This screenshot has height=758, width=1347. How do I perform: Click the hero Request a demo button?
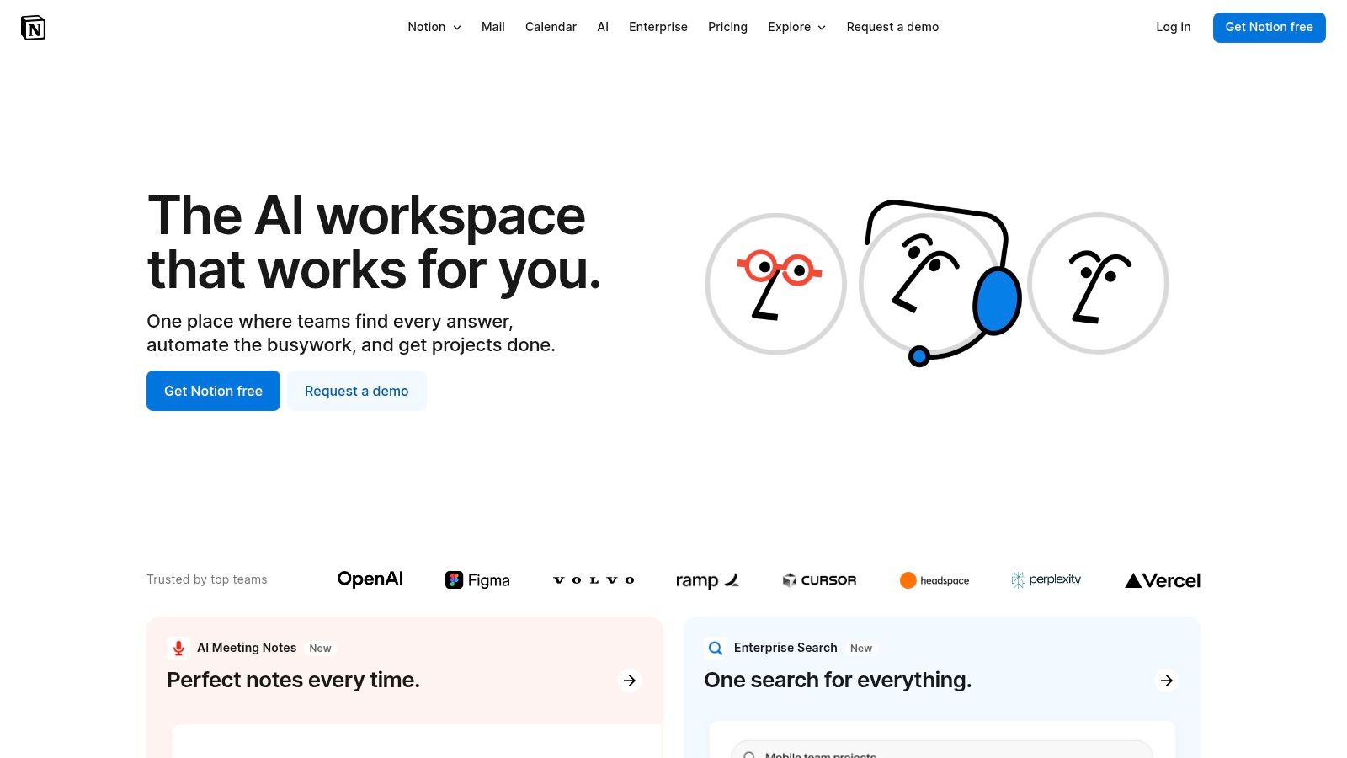tap(357, 391)
